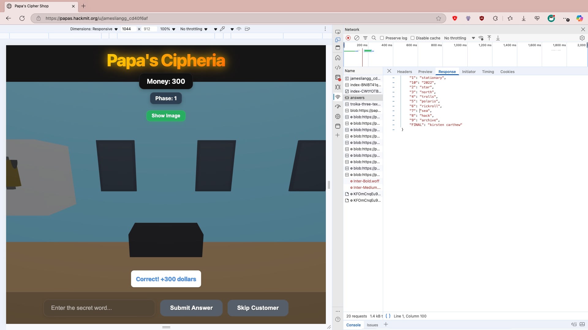Switch to the Initiator tab
Viewport: 588px width, 330px height.
point(469,71)
